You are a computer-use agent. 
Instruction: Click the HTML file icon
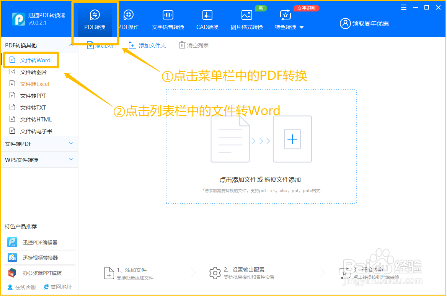(x=12, y=119)
